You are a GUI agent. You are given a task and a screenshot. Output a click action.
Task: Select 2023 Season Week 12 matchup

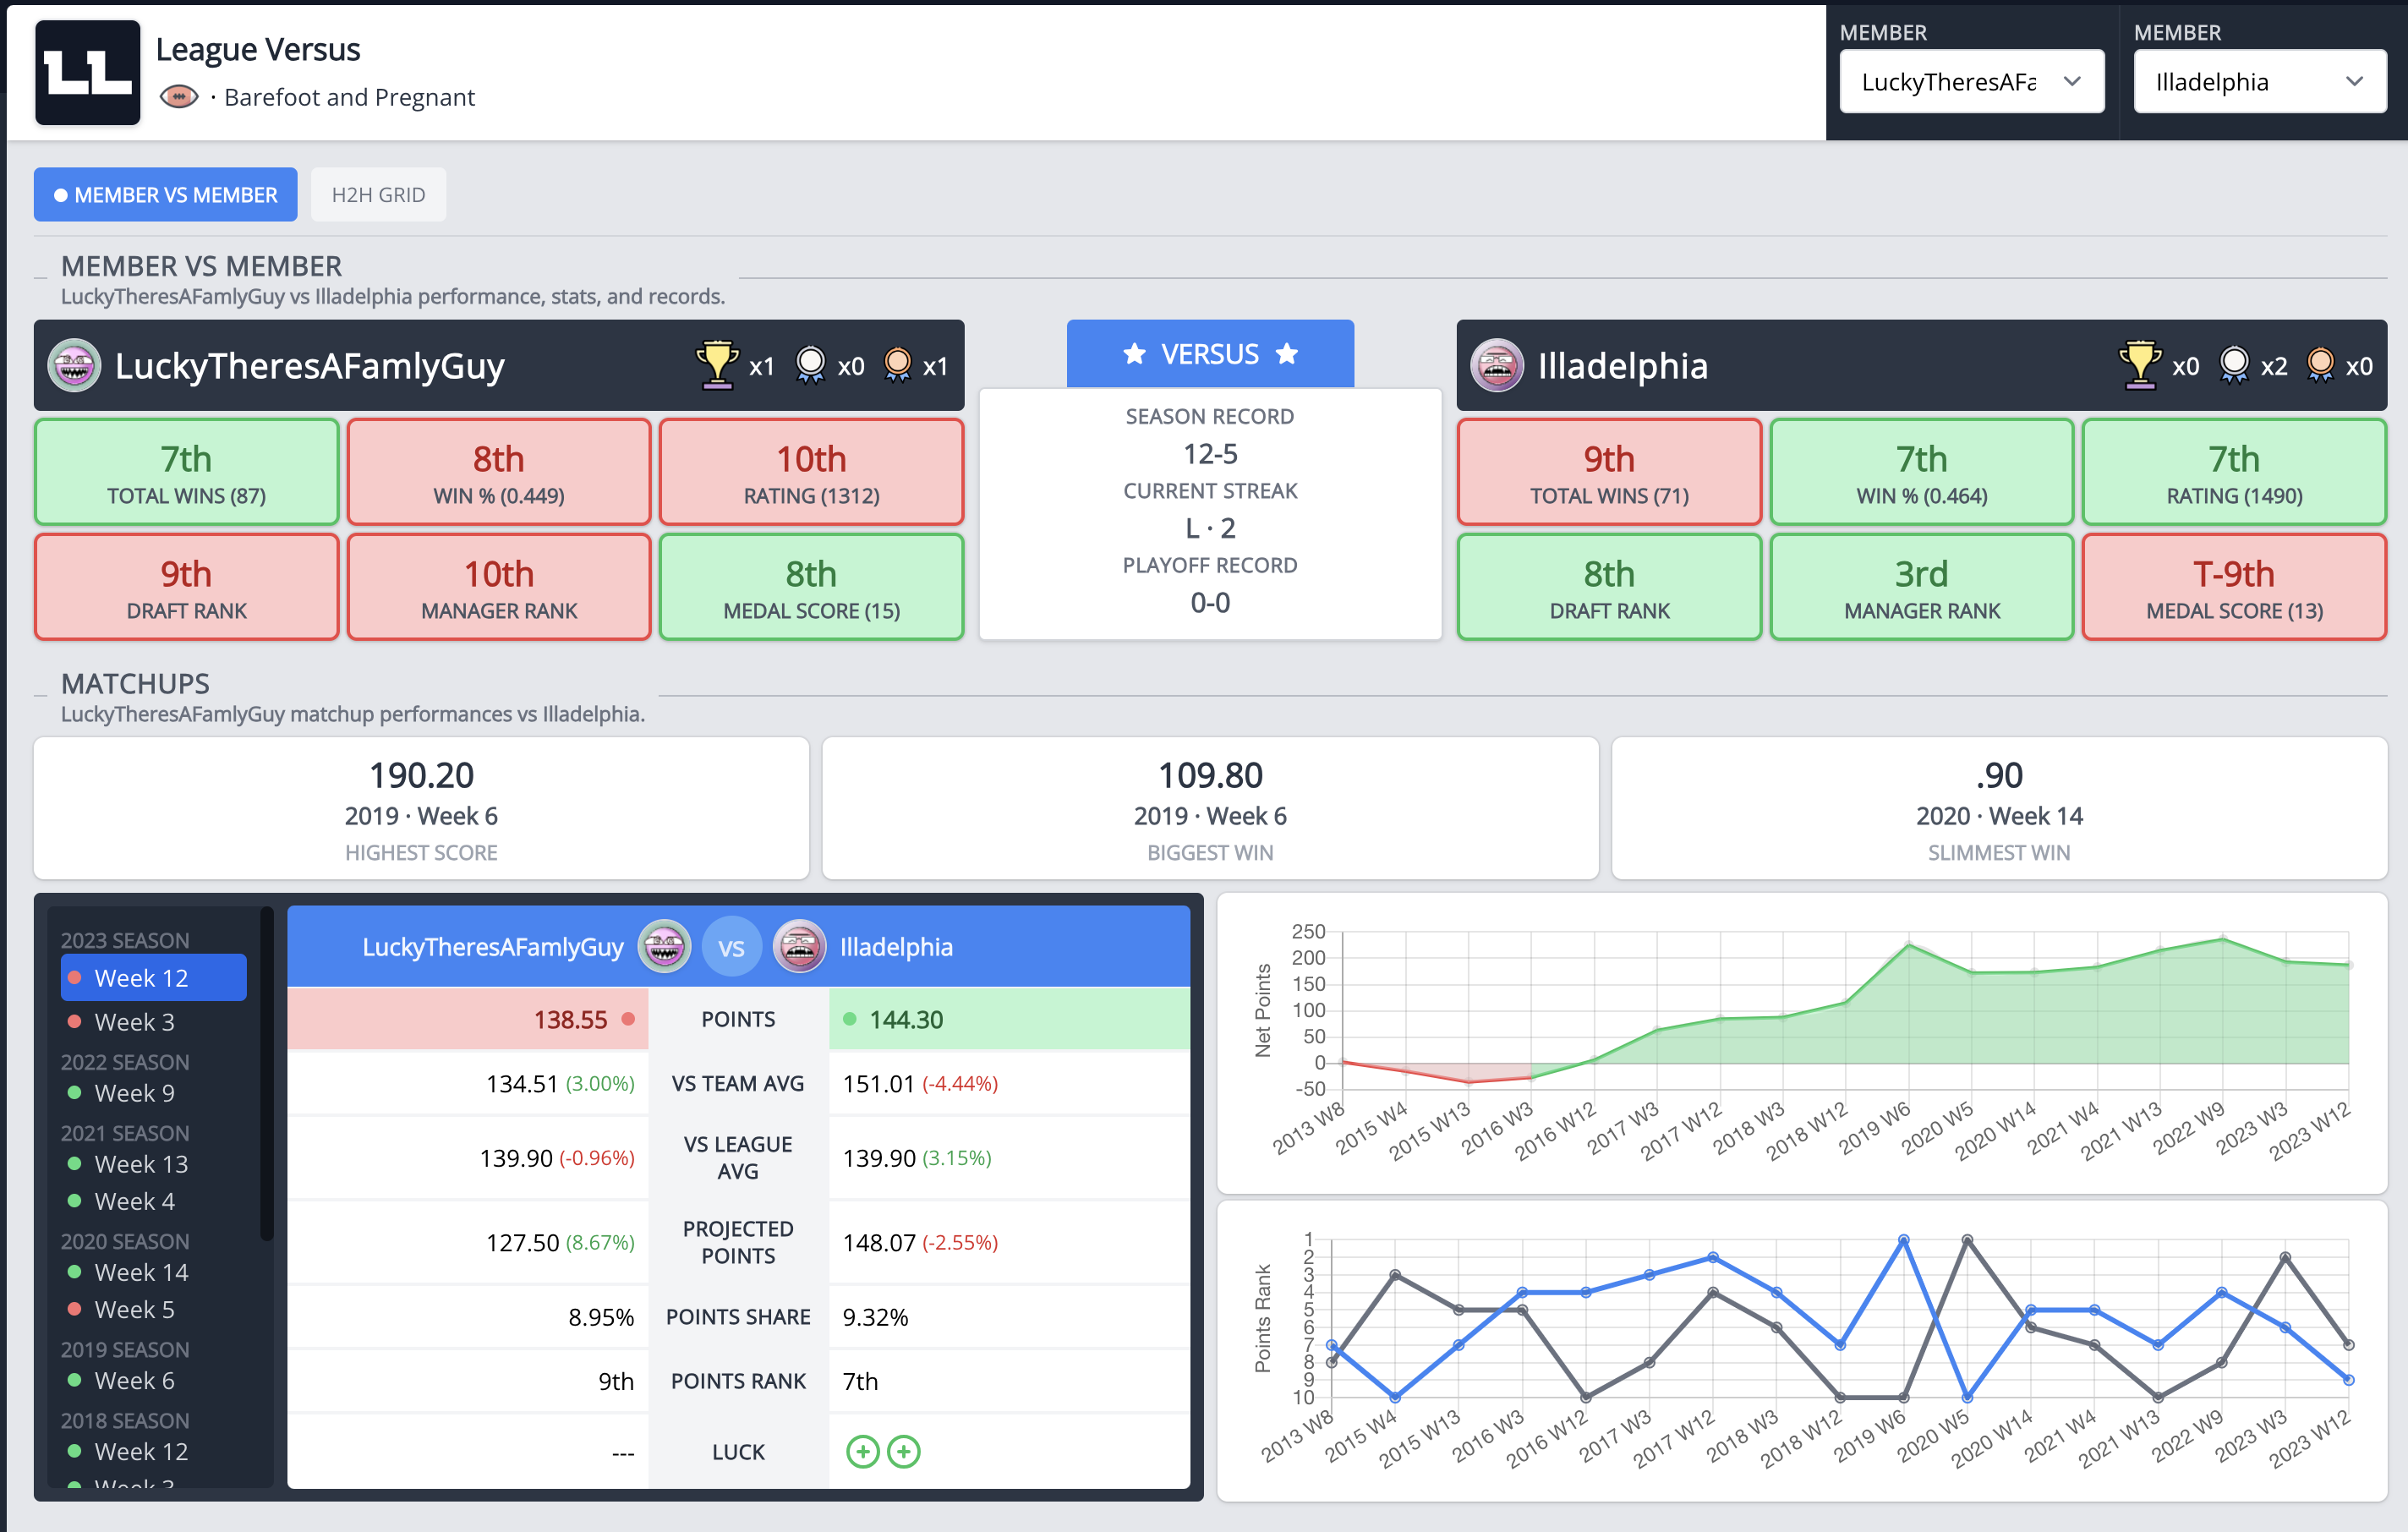pos(154,977)
